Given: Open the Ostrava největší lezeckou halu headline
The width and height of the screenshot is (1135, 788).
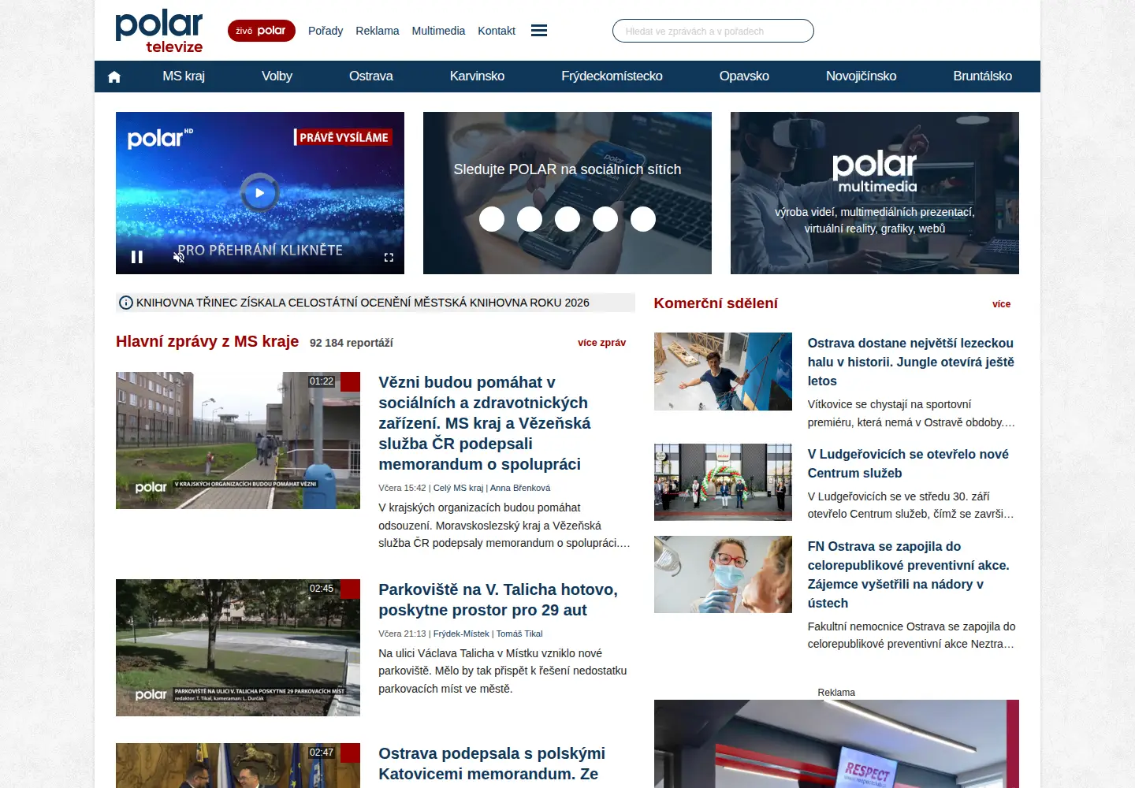Looking at the screenshot, I should tap(910, 362).
